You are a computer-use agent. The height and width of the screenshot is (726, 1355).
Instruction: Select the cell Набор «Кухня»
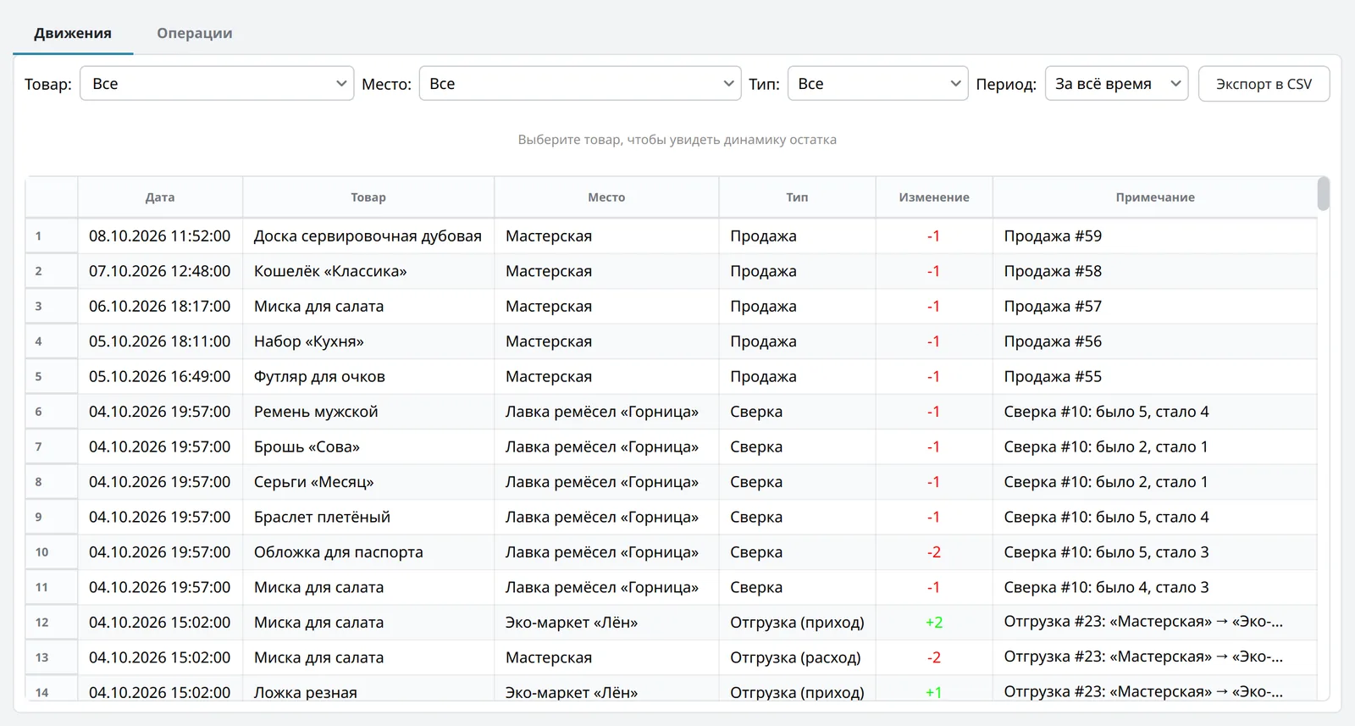368,341
